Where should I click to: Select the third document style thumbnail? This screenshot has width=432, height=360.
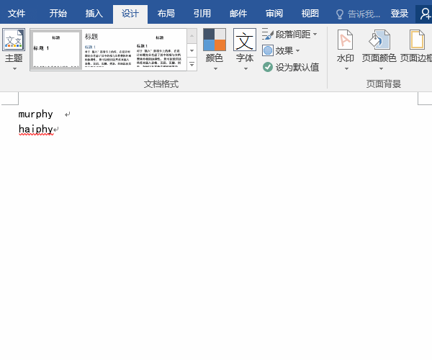tap(159, 50)
